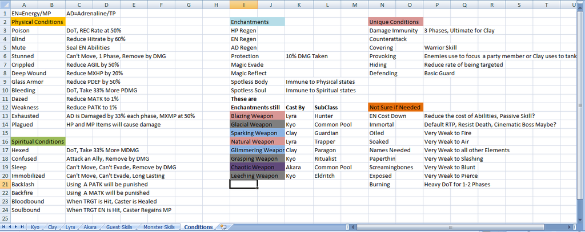The image size is (585, 232).
Task: Click the Insert Worksheet icon
Action: (223, 227)
